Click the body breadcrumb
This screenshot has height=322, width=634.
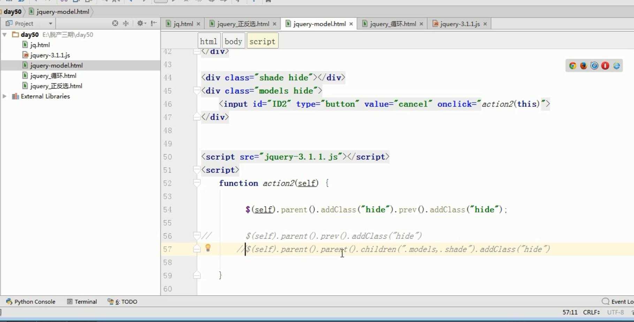[233, 41]
